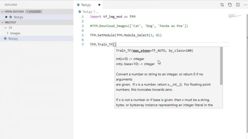The image size is (248, 139).
Task: Click the code minimap preview
Action: coord(235,16)
